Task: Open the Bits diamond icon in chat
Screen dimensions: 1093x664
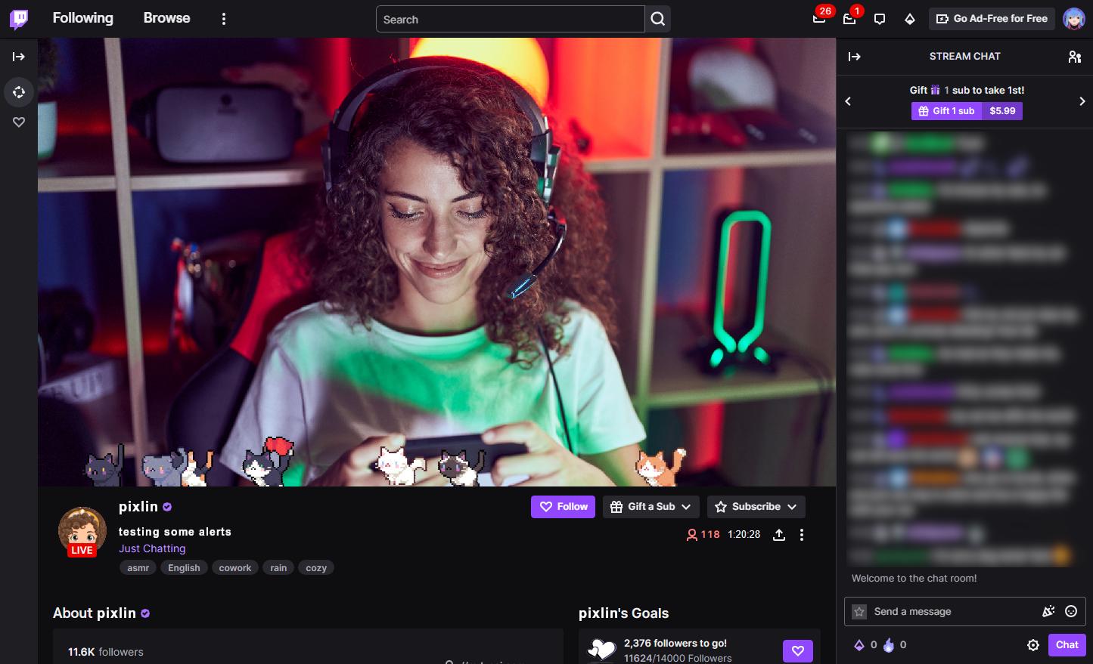Action: [x=859, y=644]
